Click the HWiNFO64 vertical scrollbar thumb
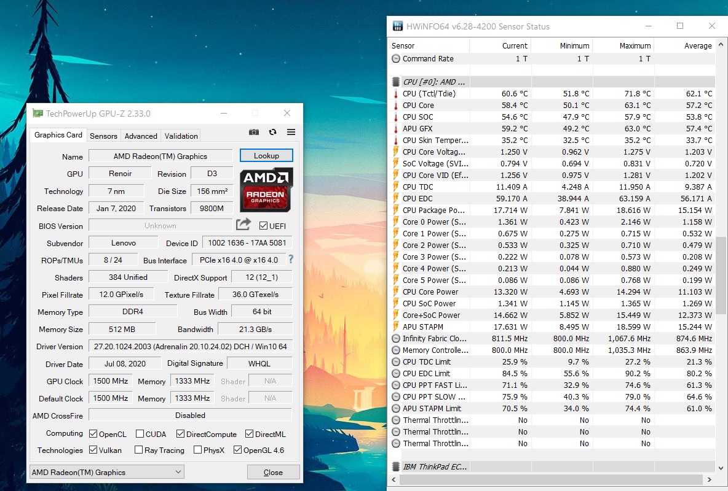 coord(721,276)
